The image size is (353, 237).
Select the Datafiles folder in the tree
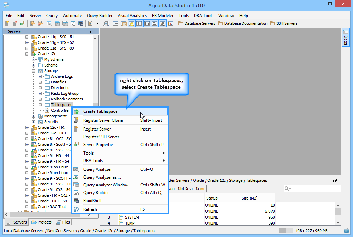(58, 82)
